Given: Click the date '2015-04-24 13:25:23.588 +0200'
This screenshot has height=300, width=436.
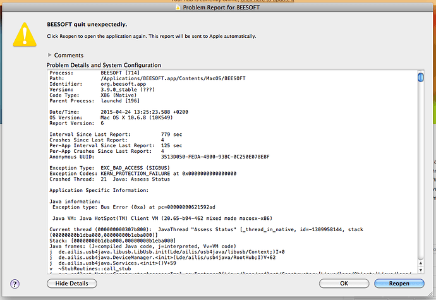Looking at the screenshot, I should (144, 112).
